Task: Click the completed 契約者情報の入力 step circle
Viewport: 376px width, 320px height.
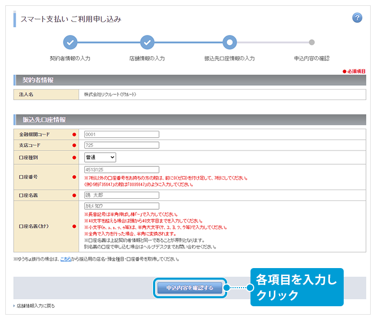Action: click(70, 42)
